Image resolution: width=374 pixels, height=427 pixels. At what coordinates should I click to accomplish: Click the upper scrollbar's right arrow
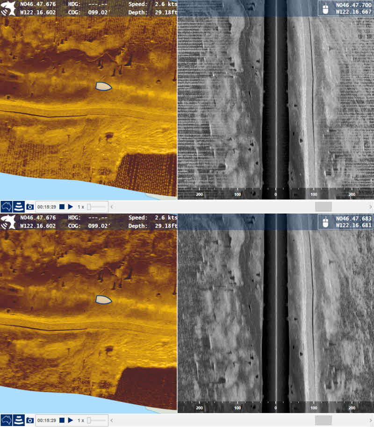click(x=370, y=206)
